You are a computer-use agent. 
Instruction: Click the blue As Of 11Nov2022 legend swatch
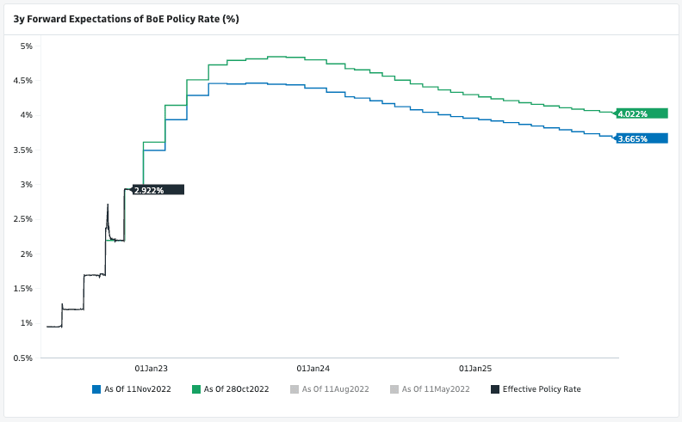[x=96, y=389]
